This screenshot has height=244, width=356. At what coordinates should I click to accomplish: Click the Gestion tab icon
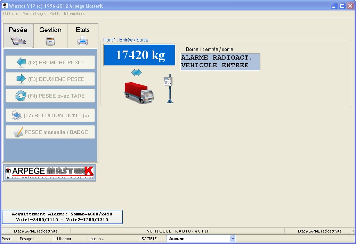click(50, 41)
